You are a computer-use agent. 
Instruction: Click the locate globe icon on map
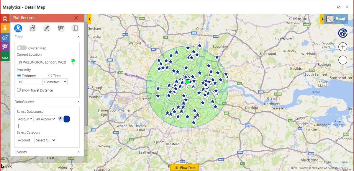pyautogui.click(x=342, y=33)
